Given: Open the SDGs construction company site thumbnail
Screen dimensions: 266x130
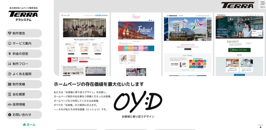Looking at the screenshot, I should click(x=188, y=44).
